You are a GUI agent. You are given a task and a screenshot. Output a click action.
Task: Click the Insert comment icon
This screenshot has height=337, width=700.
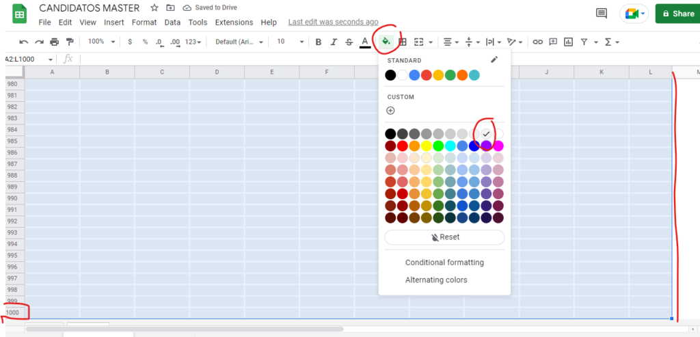pos(553,42)
